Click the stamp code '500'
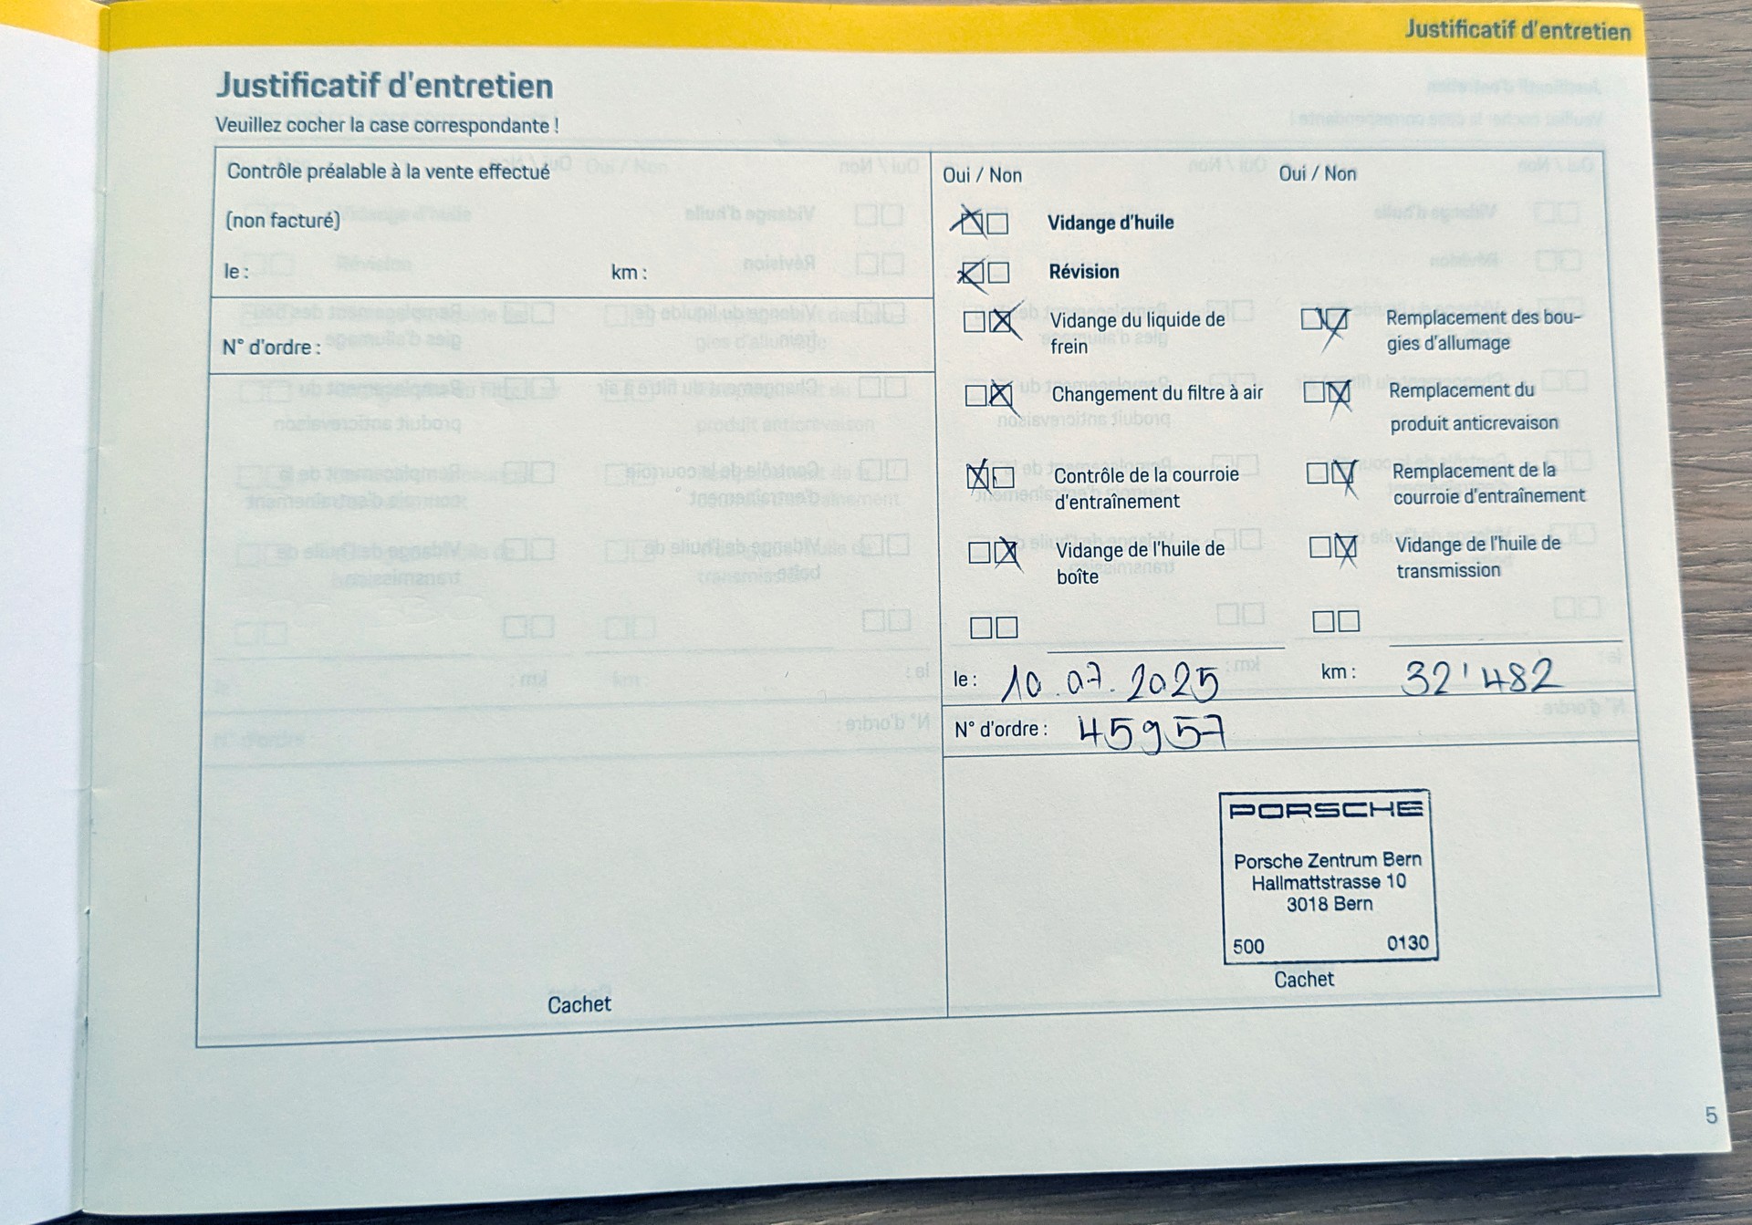The image size is (1752, 1225). point(1248,947)
